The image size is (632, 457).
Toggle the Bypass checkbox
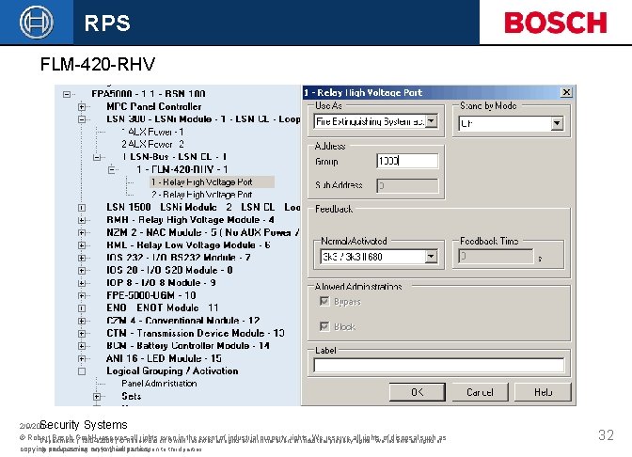pos(324,301)
